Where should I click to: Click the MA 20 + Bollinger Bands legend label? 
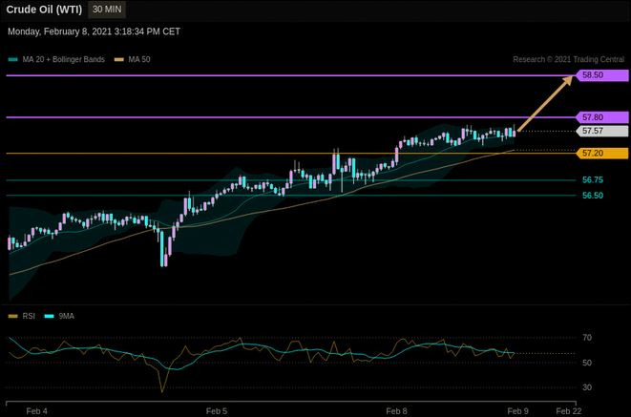[64, 59]
